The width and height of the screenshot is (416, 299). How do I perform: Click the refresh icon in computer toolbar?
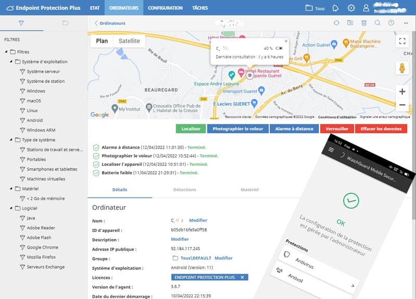coord(336,23)
